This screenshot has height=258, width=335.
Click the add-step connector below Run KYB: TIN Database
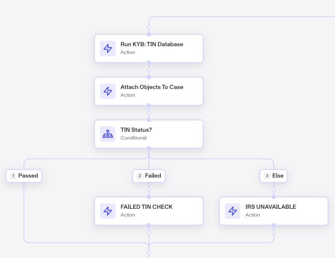[x=149, y=70]
